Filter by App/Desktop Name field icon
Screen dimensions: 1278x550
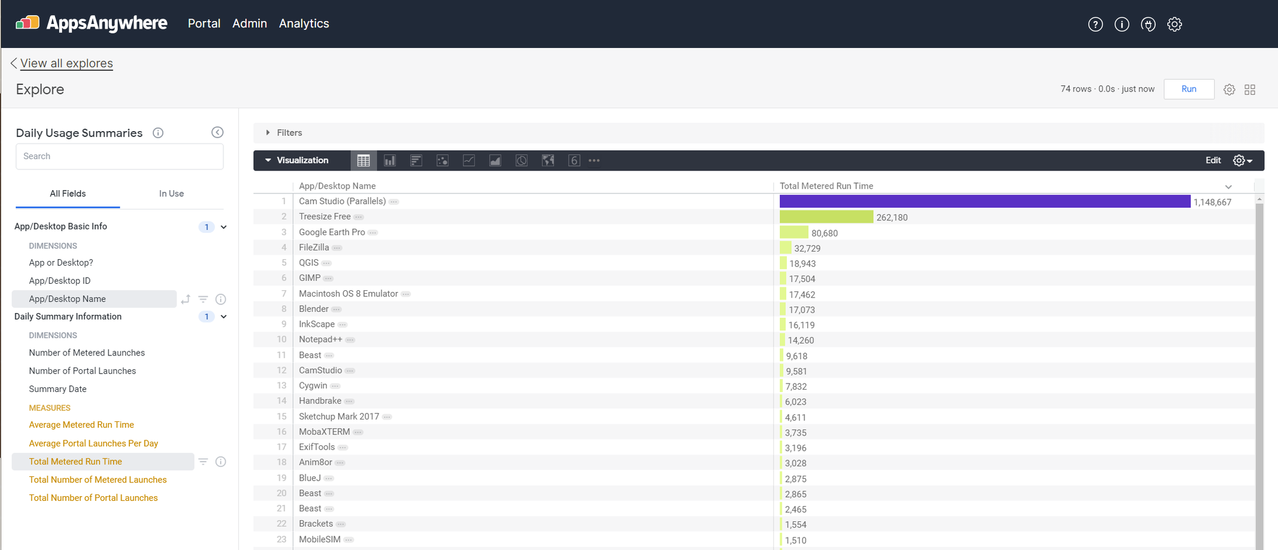coord(203,299)
